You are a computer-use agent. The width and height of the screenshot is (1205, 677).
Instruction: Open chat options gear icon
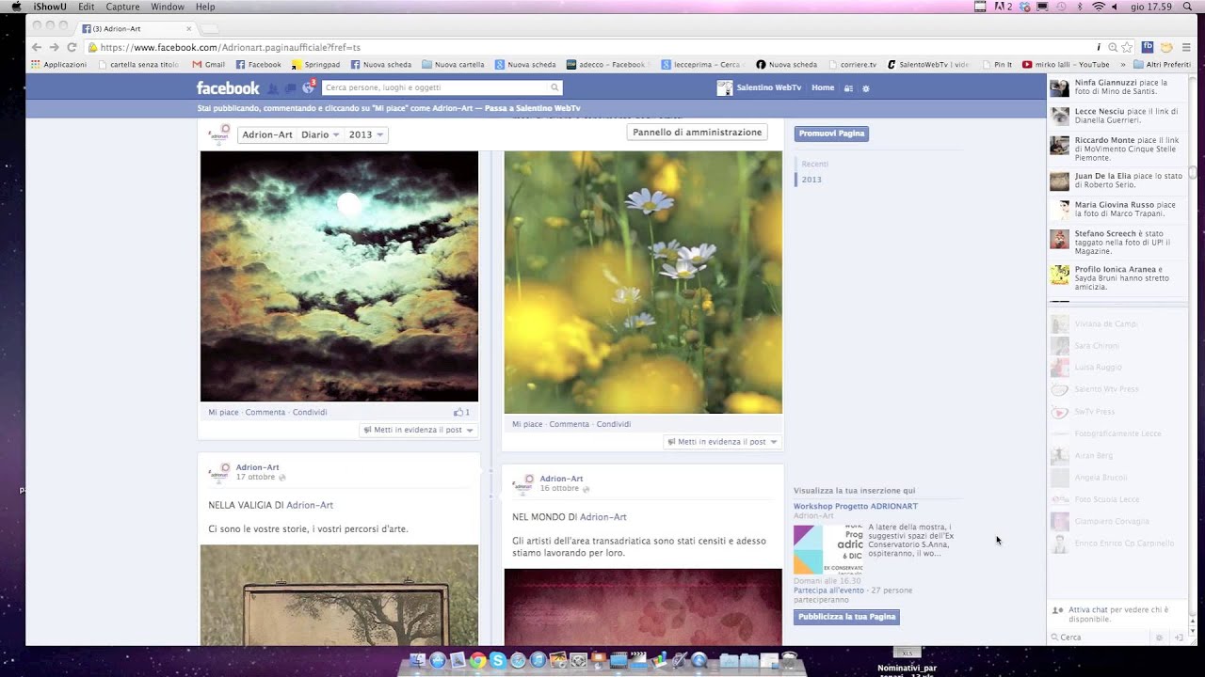[x=1159, y=638]
